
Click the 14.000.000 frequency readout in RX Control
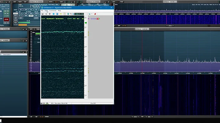point(38,6)
